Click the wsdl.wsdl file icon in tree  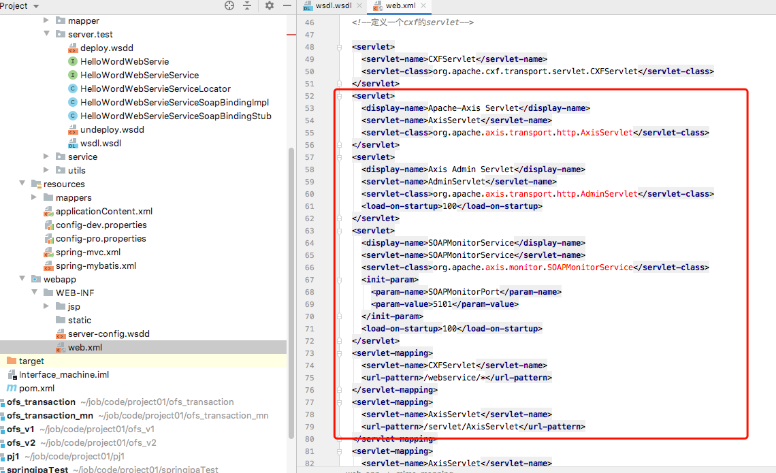point(73,143)
